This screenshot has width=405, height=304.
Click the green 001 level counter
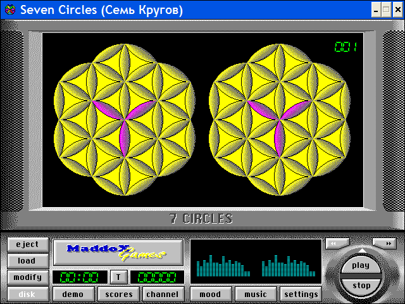coord(346,47)
